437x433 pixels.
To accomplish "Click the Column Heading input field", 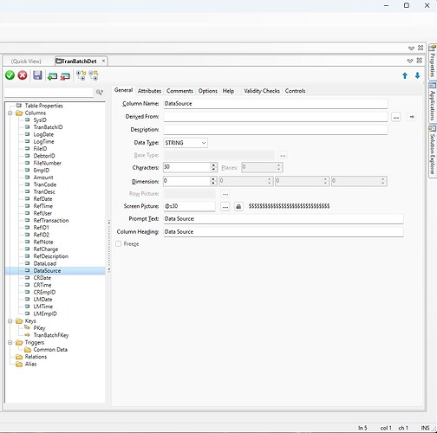I will coord(284,232).
